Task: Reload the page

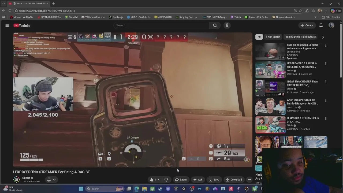Action: tap(10, 11)
